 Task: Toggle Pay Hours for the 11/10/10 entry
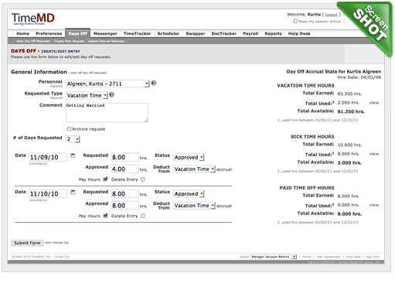[105, 216]
